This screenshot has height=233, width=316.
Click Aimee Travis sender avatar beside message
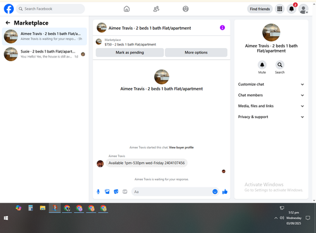pyautogui.click(x=100, y=164)
